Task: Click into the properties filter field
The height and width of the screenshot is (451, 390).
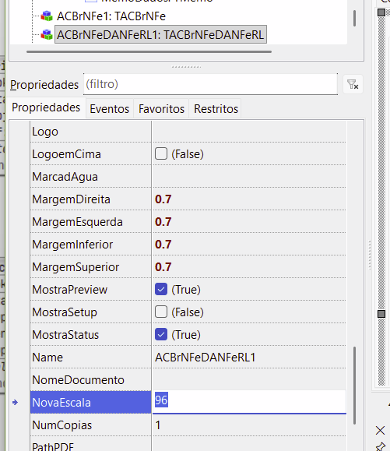Action: [x=210, y=84]
